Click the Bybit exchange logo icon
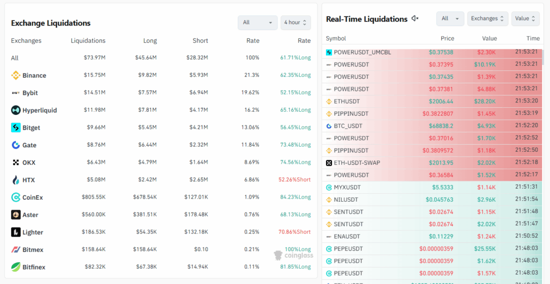The image size is (550, 284). (x=16, y=93)
